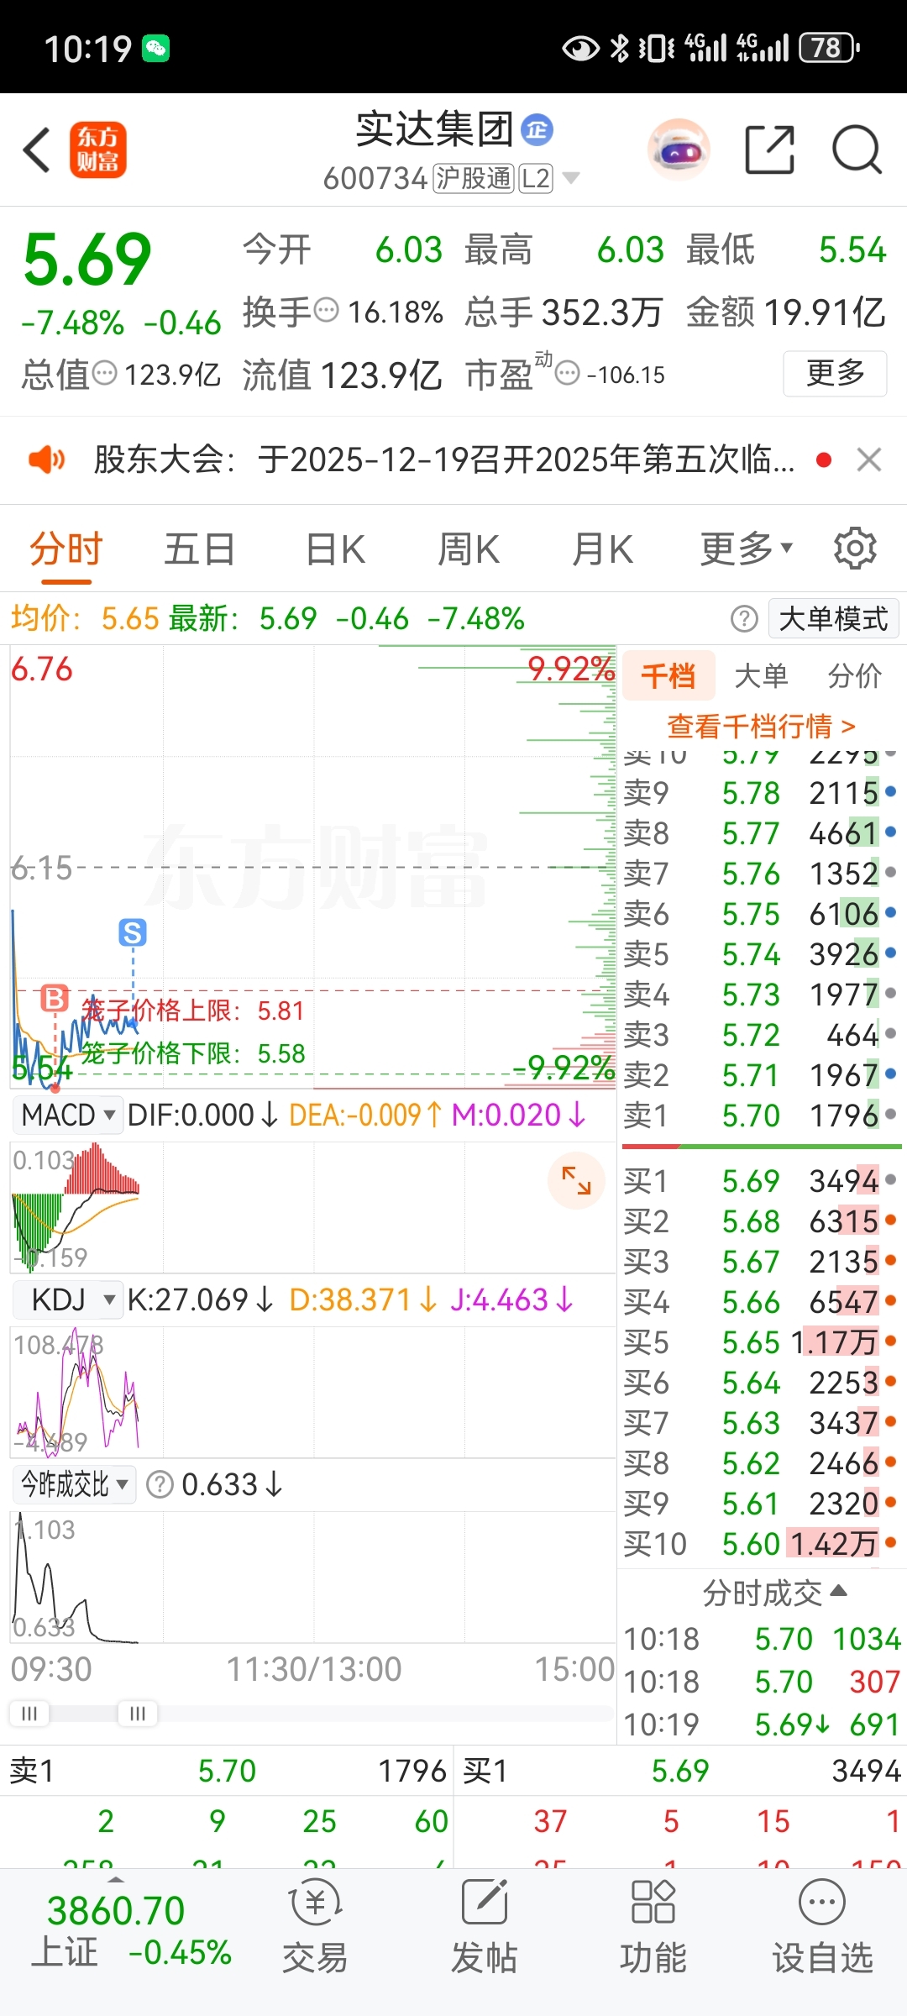Screen dimensions: 907x2016
Task: Select the 大单 tab in order panel
Action: 761,675
